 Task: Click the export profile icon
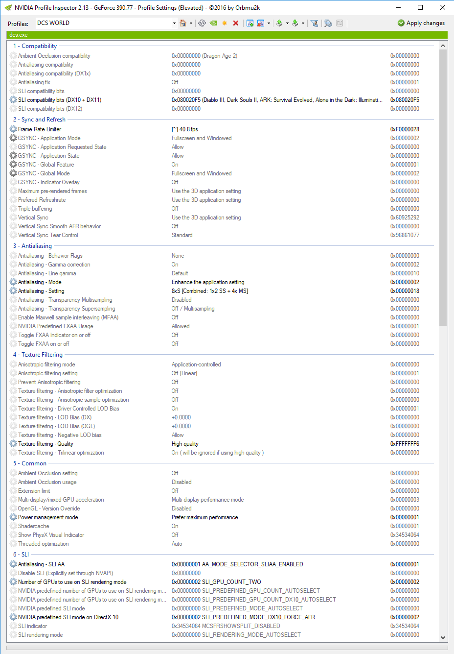[x=279, y=23]
